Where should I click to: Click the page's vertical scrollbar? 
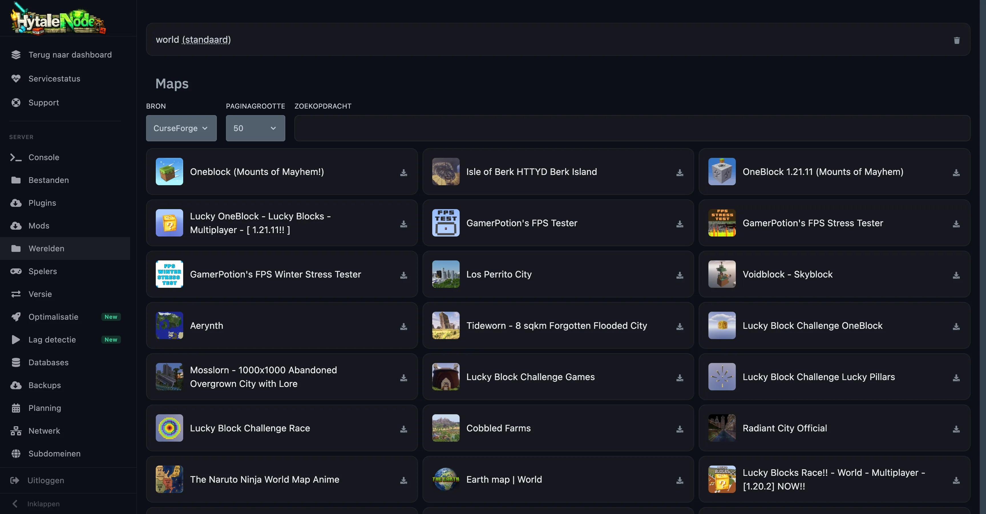point(983,257)
